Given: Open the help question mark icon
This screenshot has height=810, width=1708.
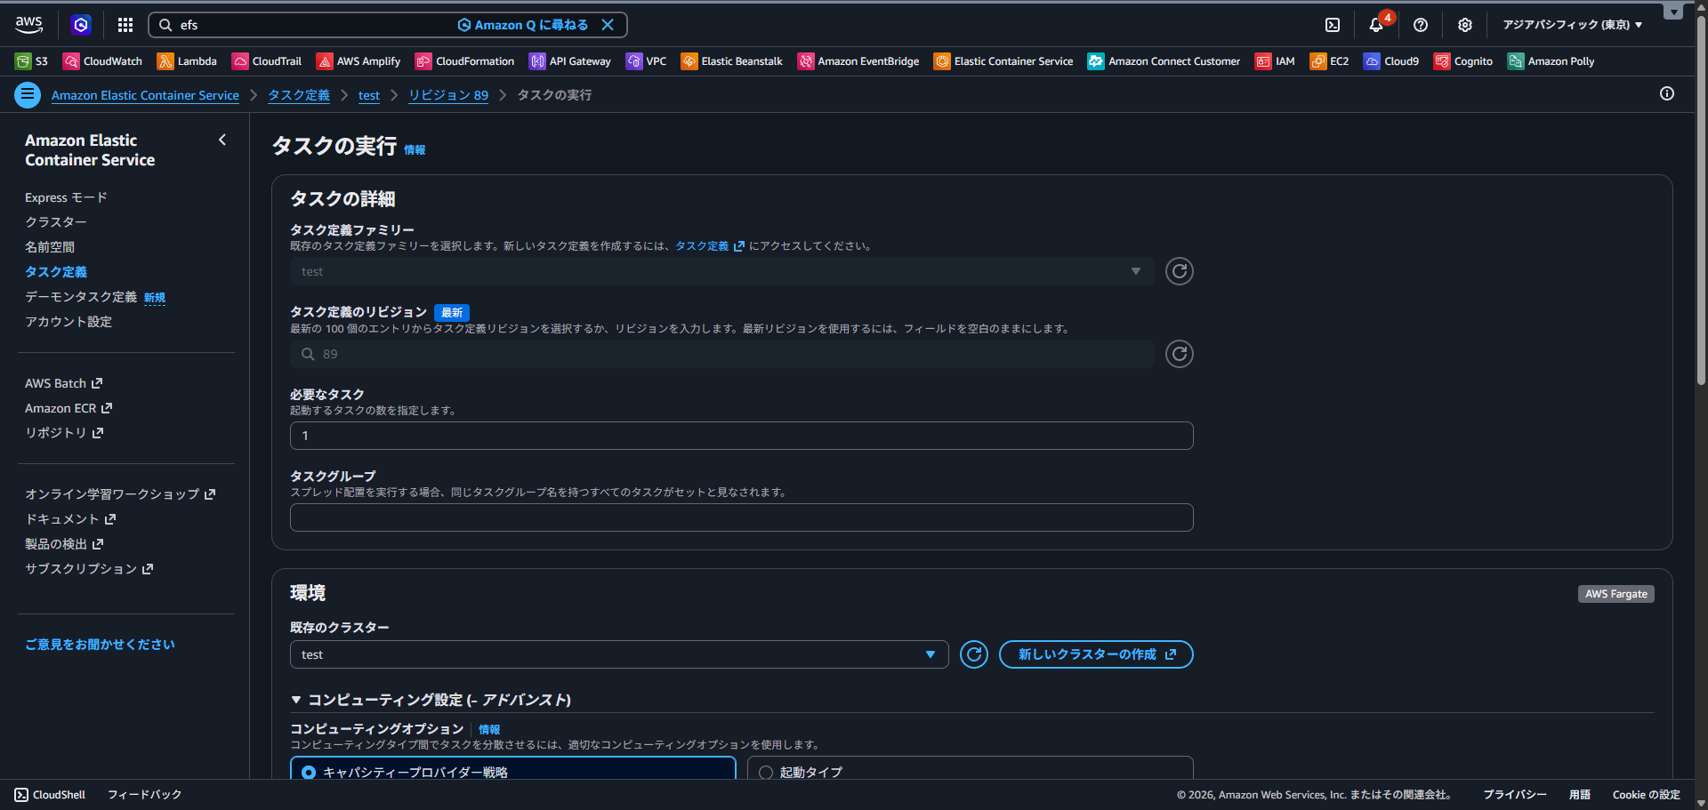Looking at the screenshot, I should tap(1421, 25).
